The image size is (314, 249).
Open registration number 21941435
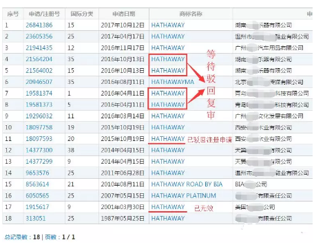[x=39, y=47]
